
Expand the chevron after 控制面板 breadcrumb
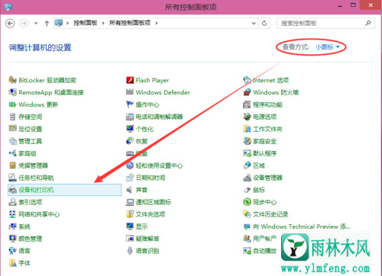[x=103, y=24]
